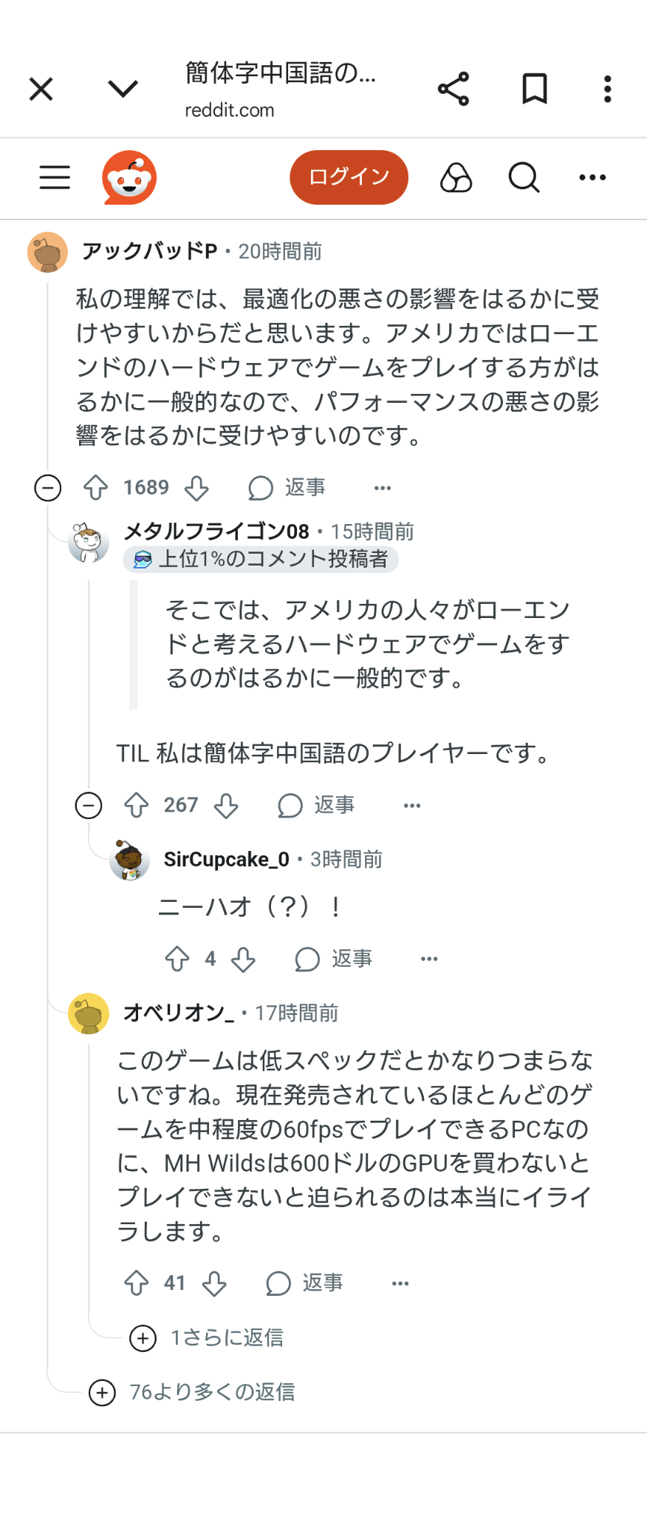Downvote the comment with 41 points
647x1514 pixels.
[214, 1283]
